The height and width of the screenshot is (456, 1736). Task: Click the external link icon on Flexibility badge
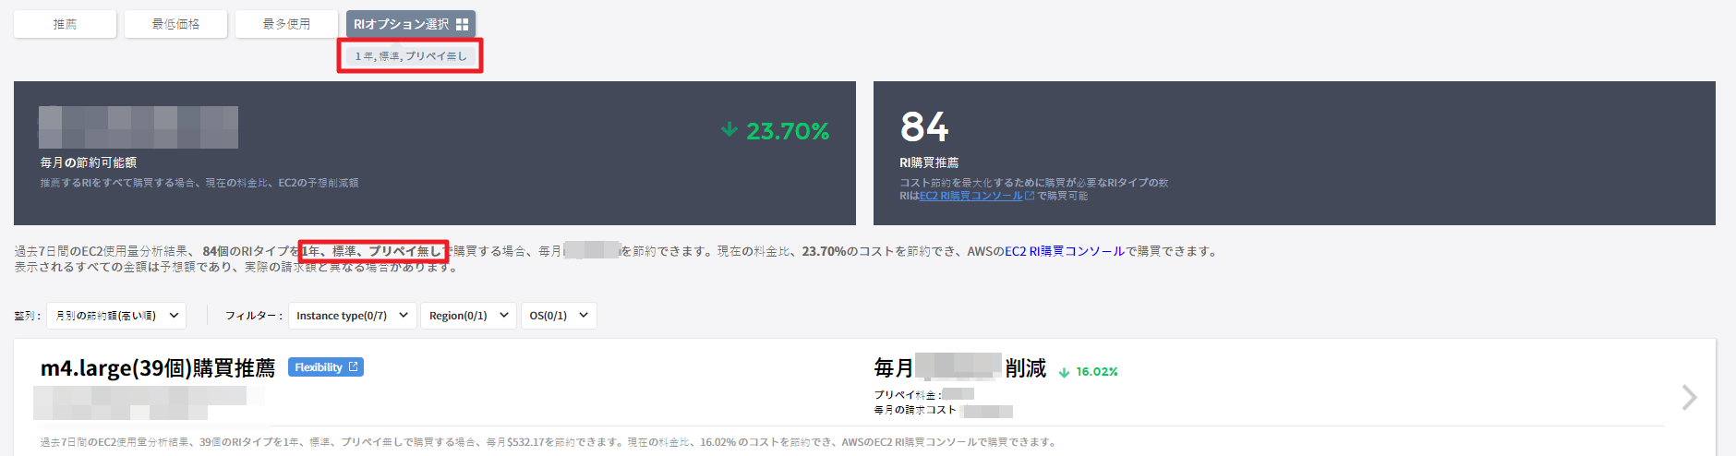point(353,367)
